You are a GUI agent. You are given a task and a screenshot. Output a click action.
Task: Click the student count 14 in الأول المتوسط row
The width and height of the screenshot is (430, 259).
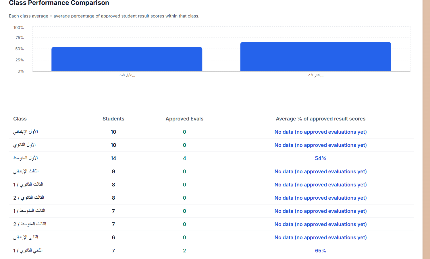[113, 158]
